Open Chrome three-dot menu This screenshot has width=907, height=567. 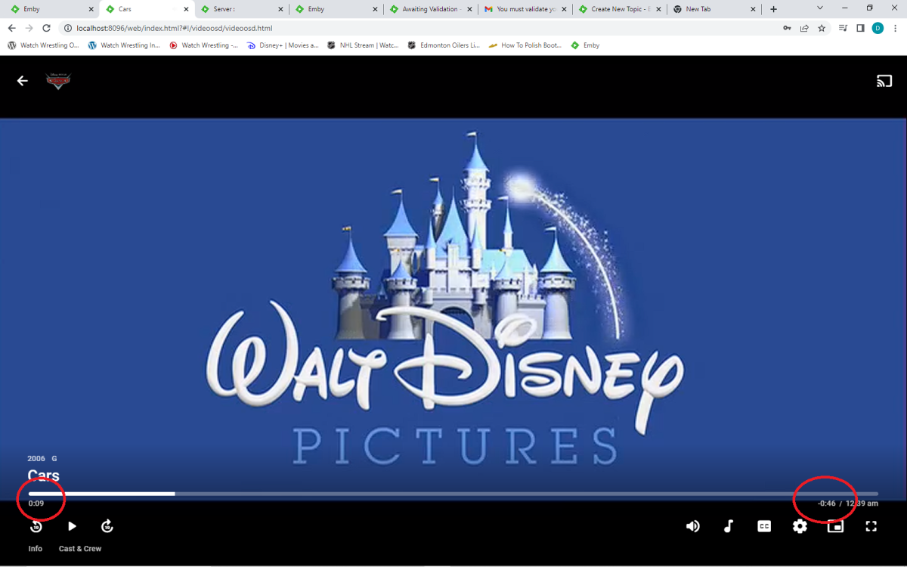896,28
